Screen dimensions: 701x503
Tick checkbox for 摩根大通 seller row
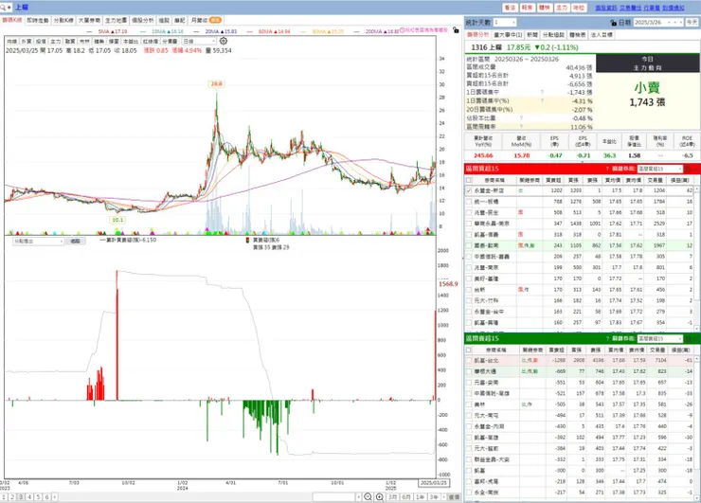coord(469,371)
